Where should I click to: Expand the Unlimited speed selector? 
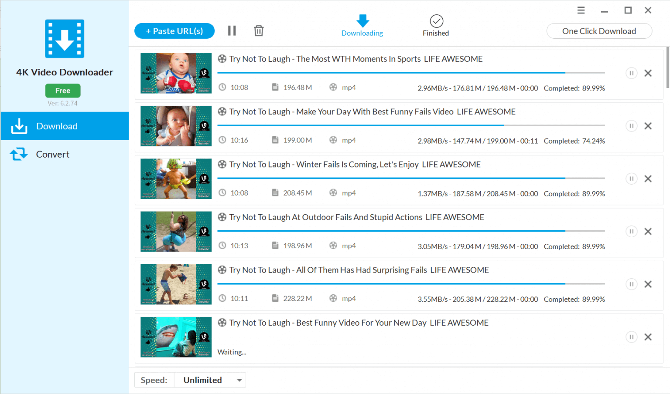pos(209,380)
